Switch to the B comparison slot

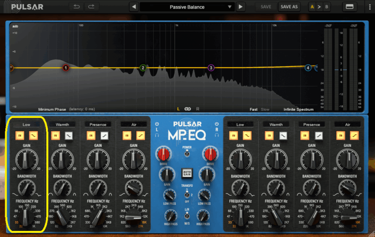point(327,7)
